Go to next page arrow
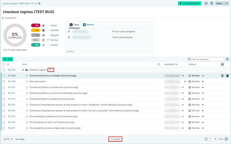Screen dimensions: 231x144 [x=226, y=139]
